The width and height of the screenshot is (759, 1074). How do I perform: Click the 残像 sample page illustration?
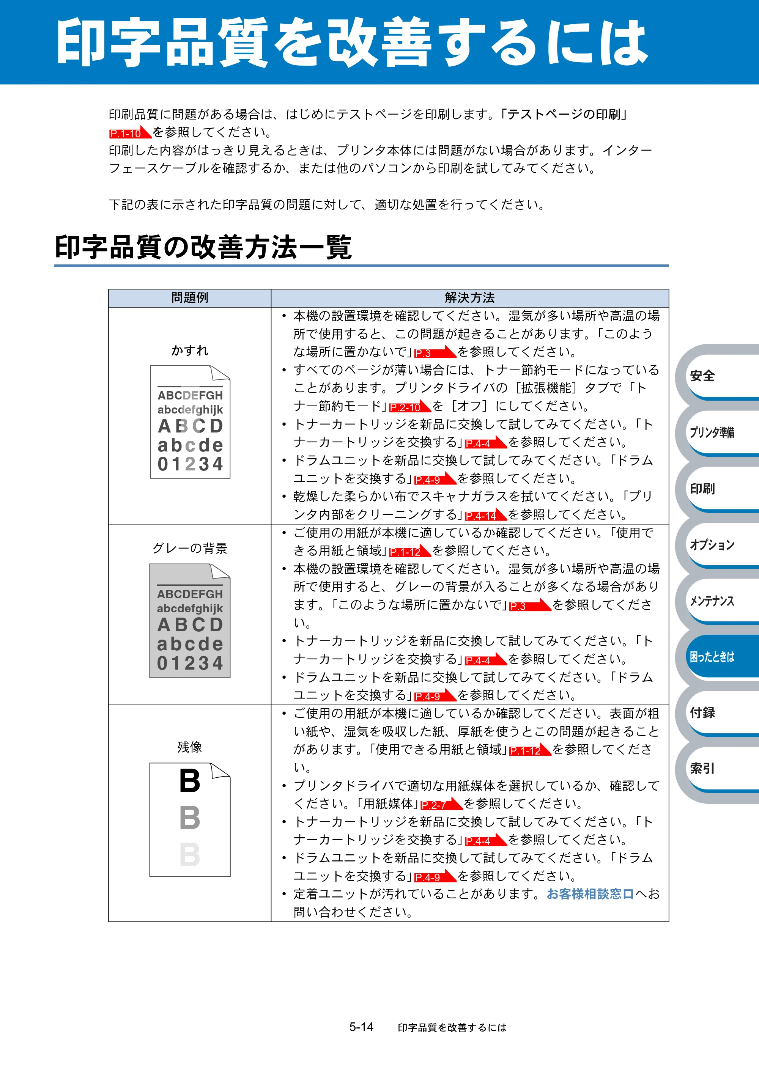pyautogui.click(x=190, y=819)
